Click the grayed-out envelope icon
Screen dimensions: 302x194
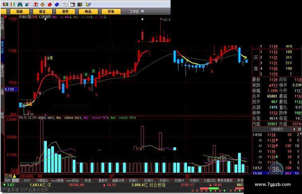(66, 4)
